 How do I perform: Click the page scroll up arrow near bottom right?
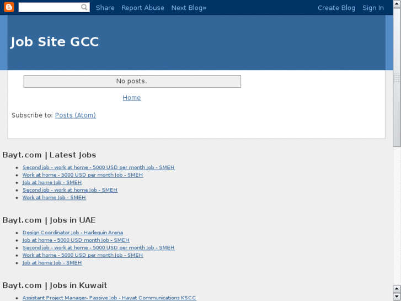point(397,289)
